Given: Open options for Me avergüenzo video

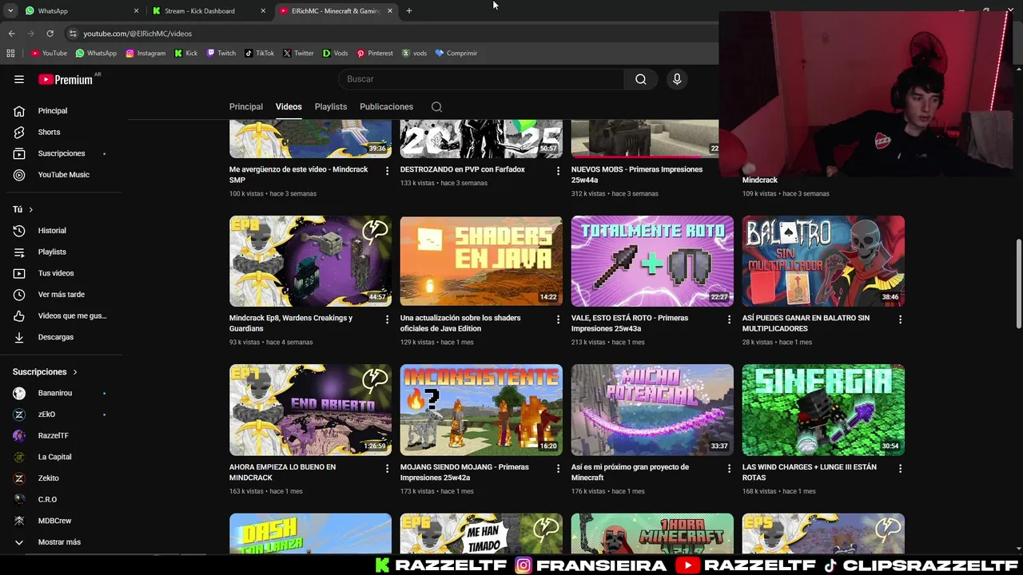Looking at the screenshot, I should point(387,171).
